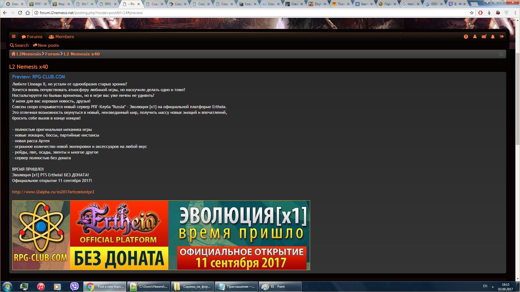Click the browser forward arrow
The width and height of the screenshot is (520, 292).
12,13
